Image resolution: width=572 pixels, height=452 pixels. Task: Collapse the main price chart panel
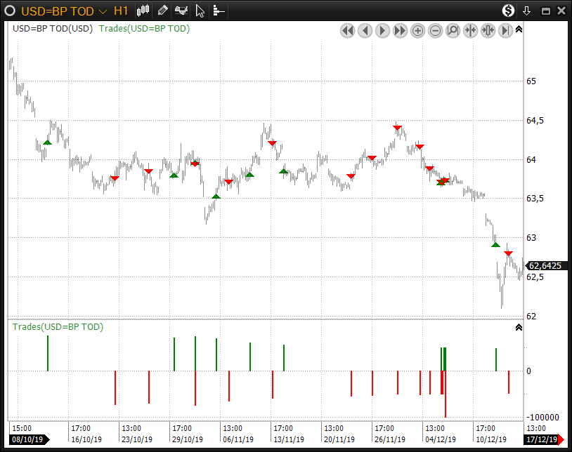[519, 29]
